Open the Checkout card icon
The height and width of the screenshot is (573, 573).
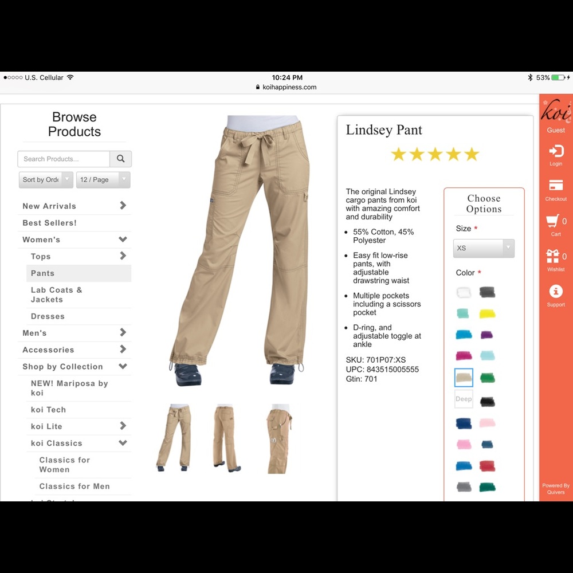pos(556,185)
